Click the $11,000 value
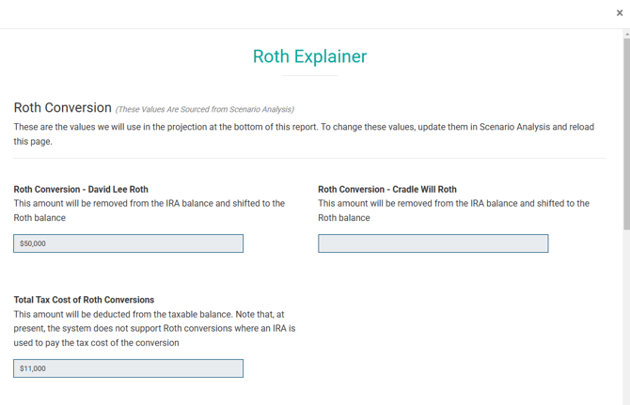The height and width of the screenshot is (405, 630). click(33, 368)
